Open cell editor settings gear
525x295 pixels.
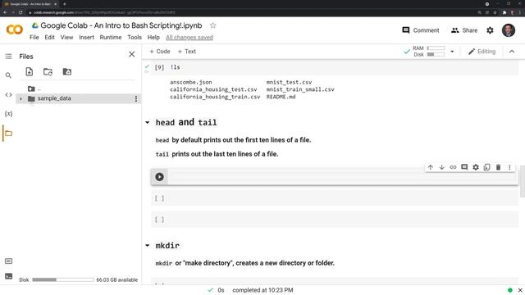[476, 167]
